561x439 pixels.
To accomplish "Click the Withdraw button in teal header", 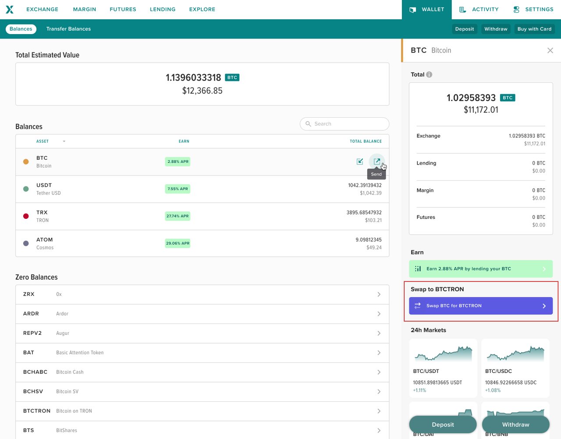I will pyautogui.click(x=496, y=29).
